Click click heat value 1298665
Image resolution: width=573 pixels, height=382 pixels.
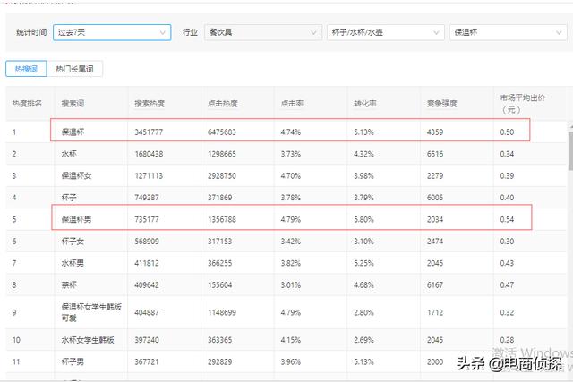(x=222, y=154)
